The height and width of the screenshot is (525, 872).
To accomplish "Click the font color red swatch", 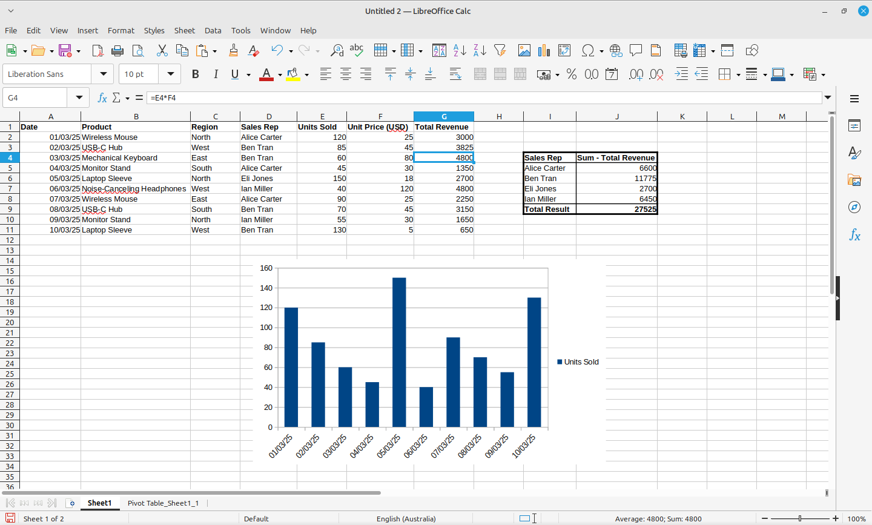I will (x=266, y=74).
